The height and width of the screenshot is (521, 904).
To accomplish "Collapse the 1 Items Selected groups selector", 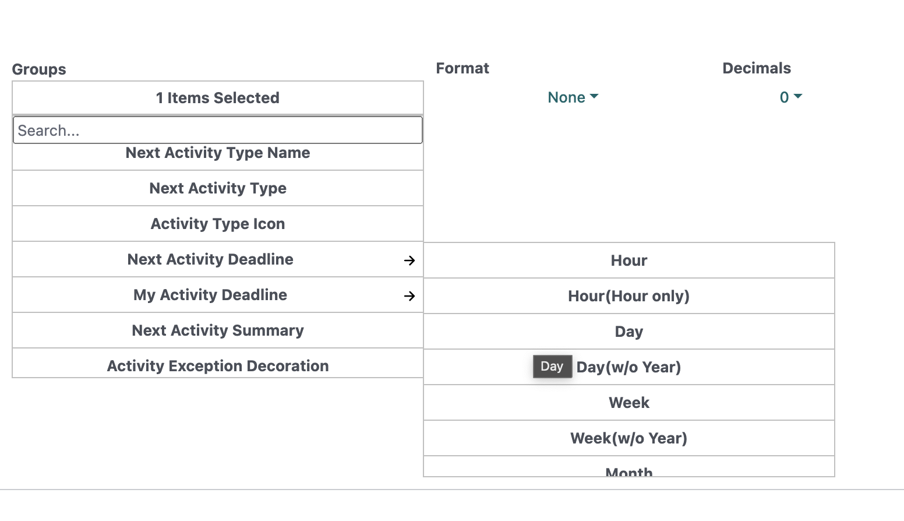I will click(x=218, y=98).
